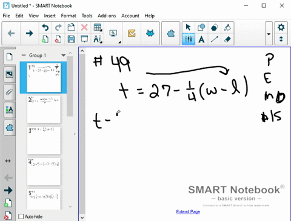Viewport: 291px width, 221px height.
Task: Move toolbar with up-down arrow icon
Action: click(x=281, y=39)
